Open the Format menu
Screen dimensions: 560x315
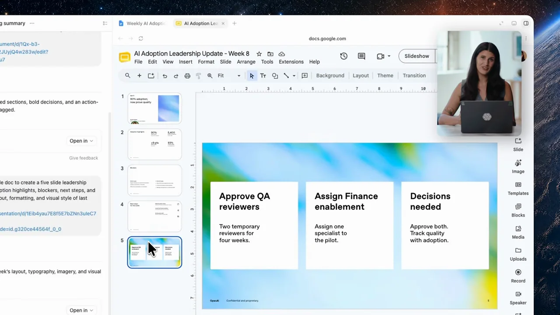click(206, 62)
